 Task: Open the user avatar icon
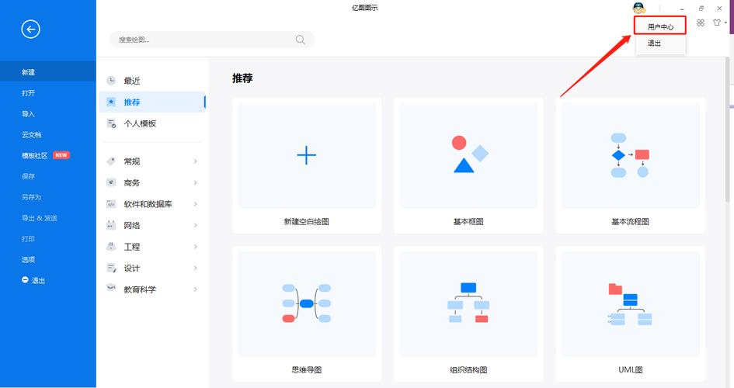click(638, 8)
